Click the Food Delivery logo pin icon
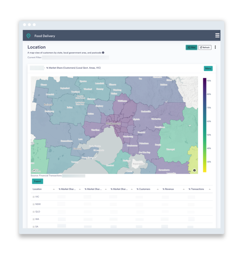 (x=29, y=36)
